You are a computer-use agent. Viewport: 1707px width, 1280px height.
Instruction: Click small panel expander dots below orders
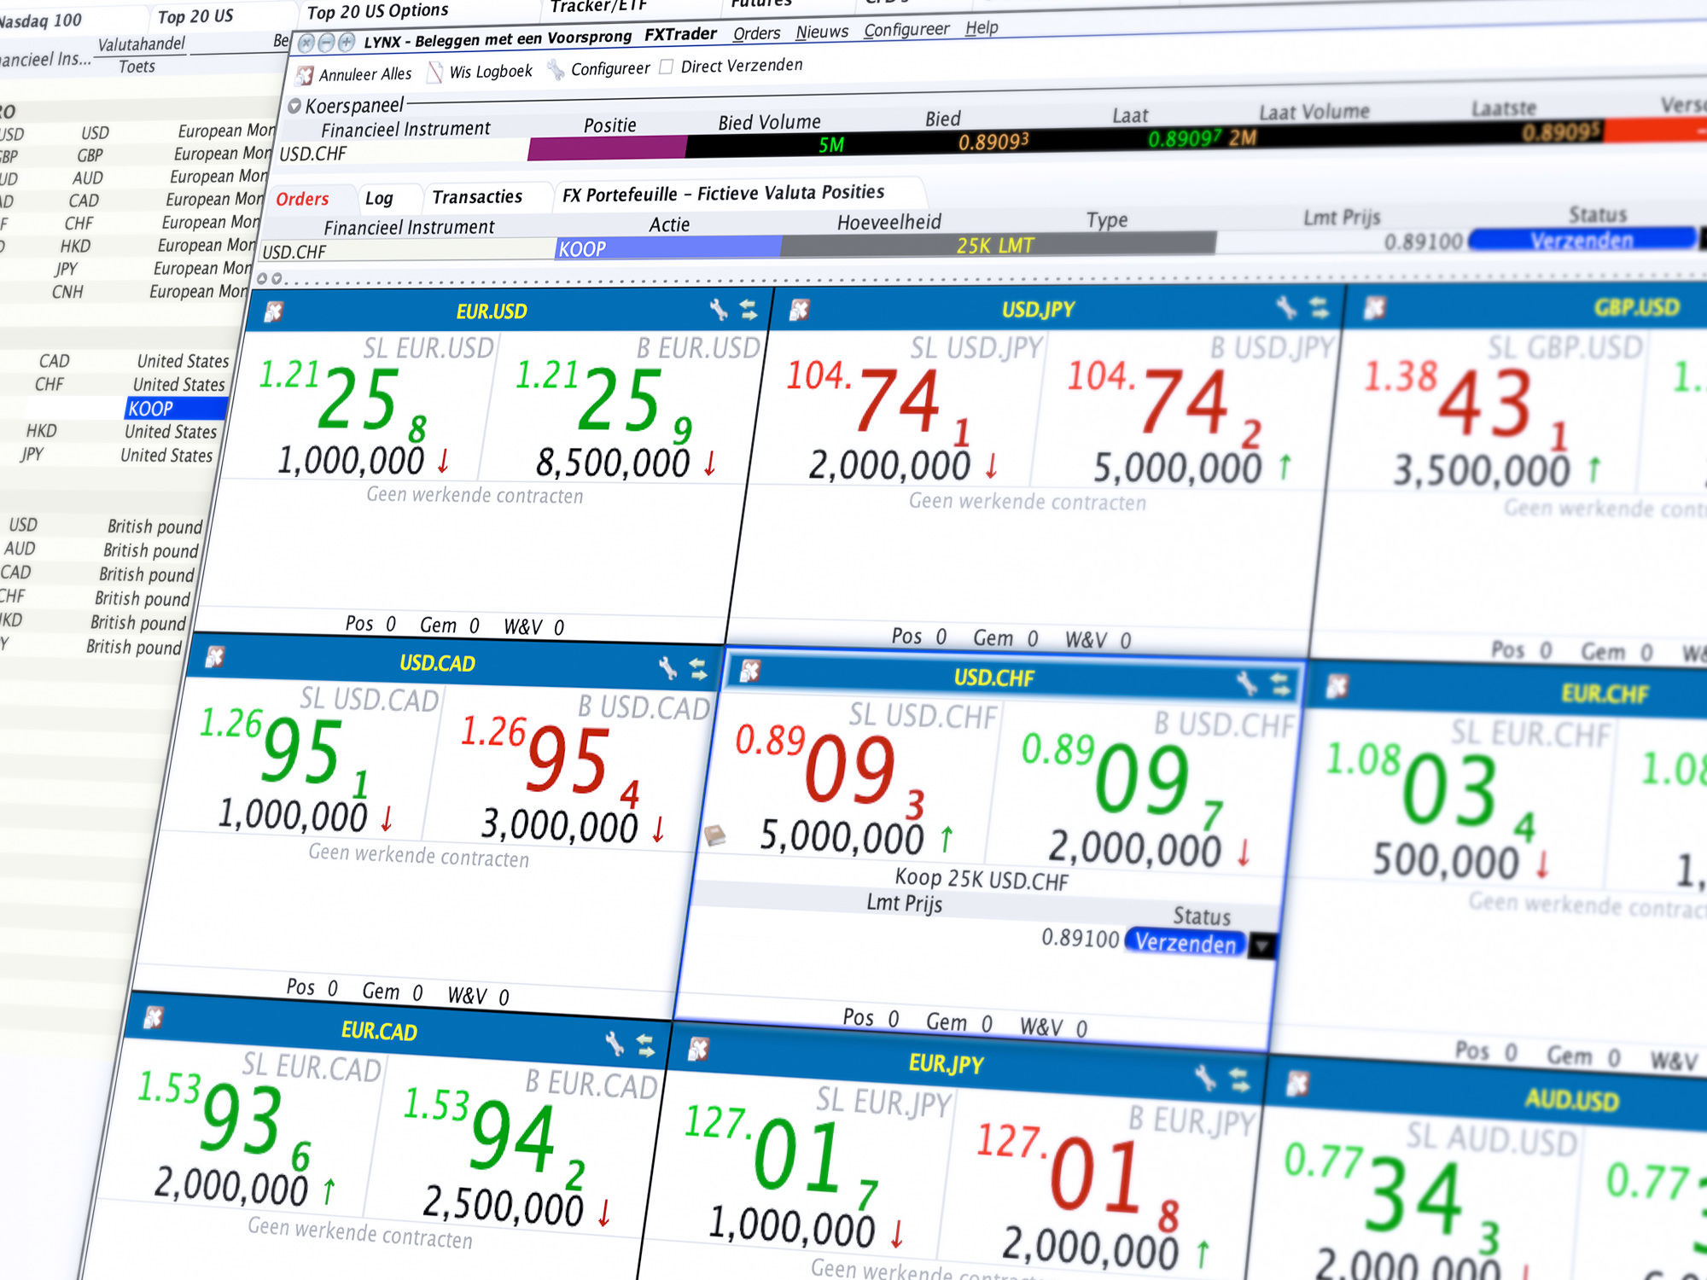click(x=270, y=278)
